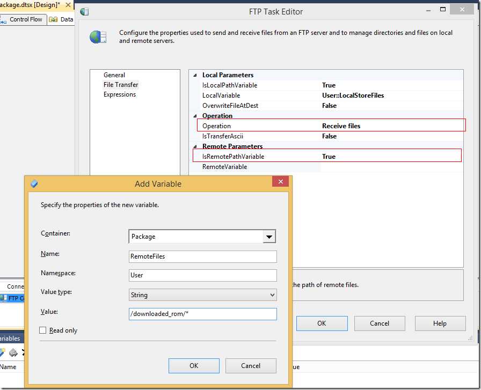Collapse the Remote Parameters section

(x=195, y=146)
